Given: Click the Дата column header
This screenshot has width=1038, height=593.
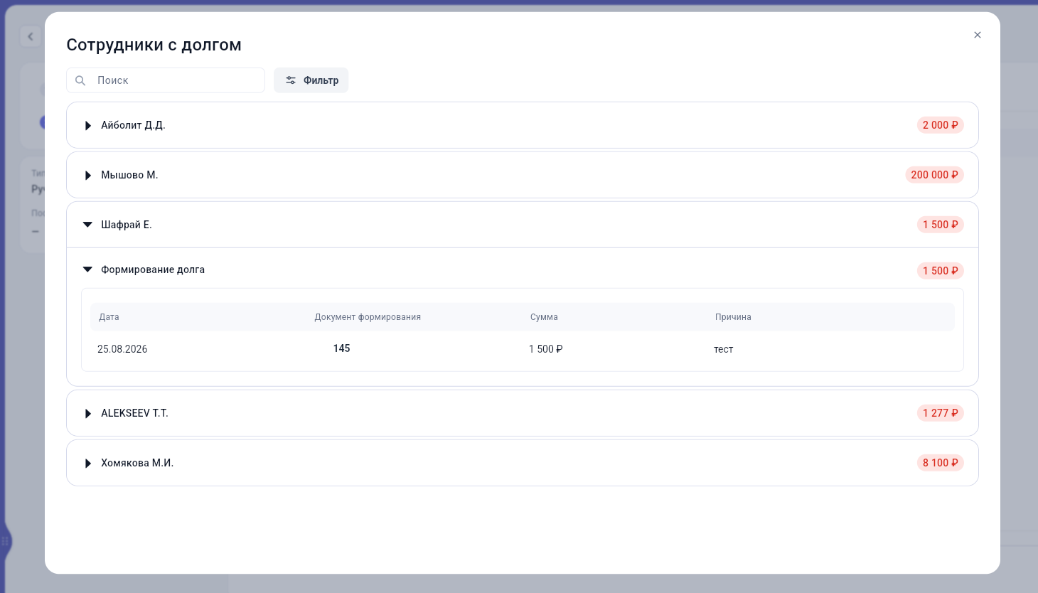Looking at the screenshot, I should (x=109, y=317).
